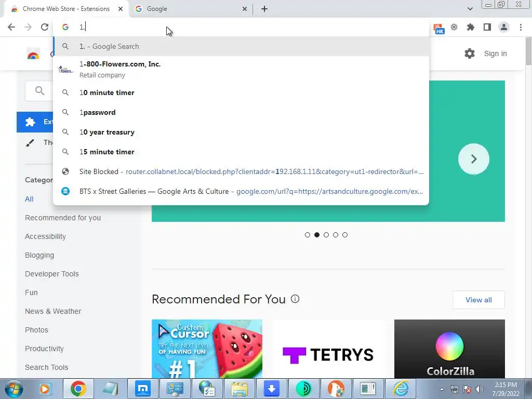The width and height of the screenshot is (532, 399).
Task: Open the HK extension icon in toolbar
Action: click(x=439, y=29)
